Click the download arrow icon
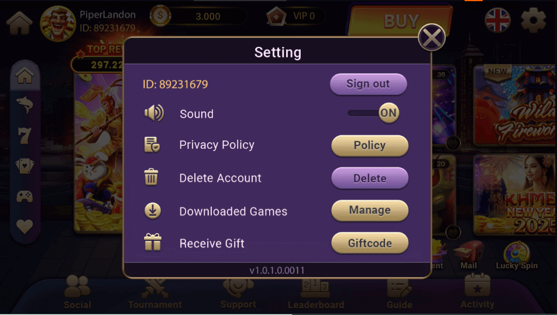The height and width of the screenshot is (315, 557). pos(152,210)
